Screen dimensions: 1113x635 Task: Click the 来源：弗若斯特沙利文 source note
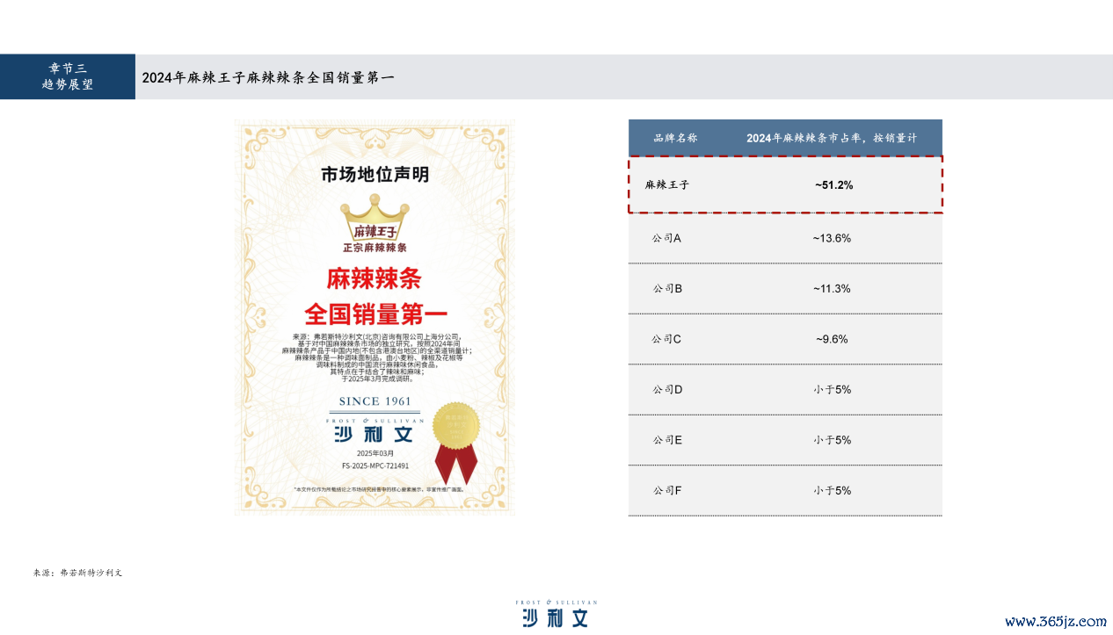coord(77,573)
